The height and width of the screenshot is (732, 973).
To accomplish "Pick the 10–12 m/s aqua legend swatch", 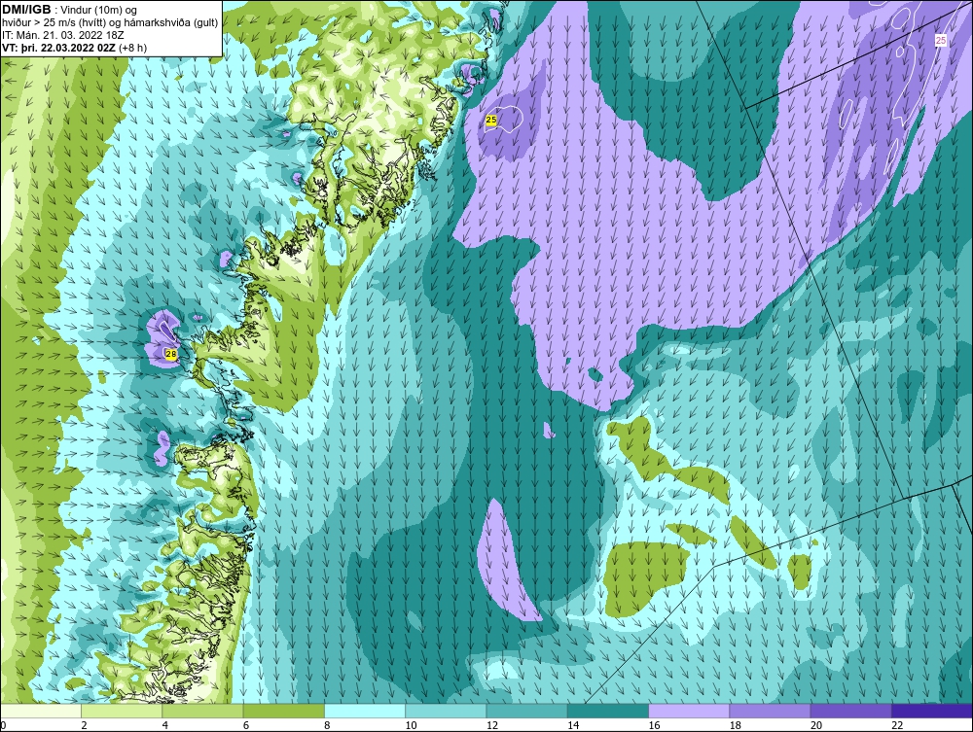I will [446, 711].
